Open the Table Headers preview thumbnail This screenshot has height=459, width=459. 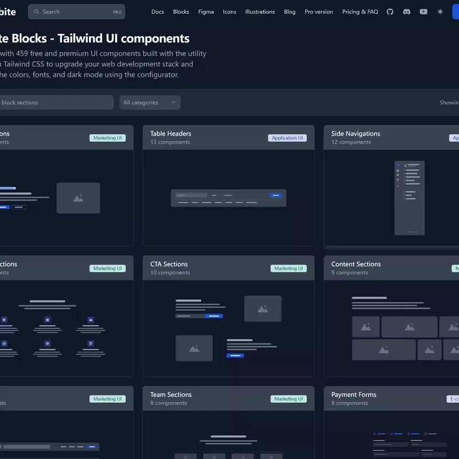228,198
